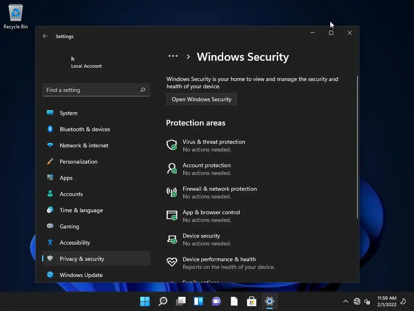Click the Bluetooth icon in sidebar
This screenshot has height=311, width=414.
click(50, 129)
